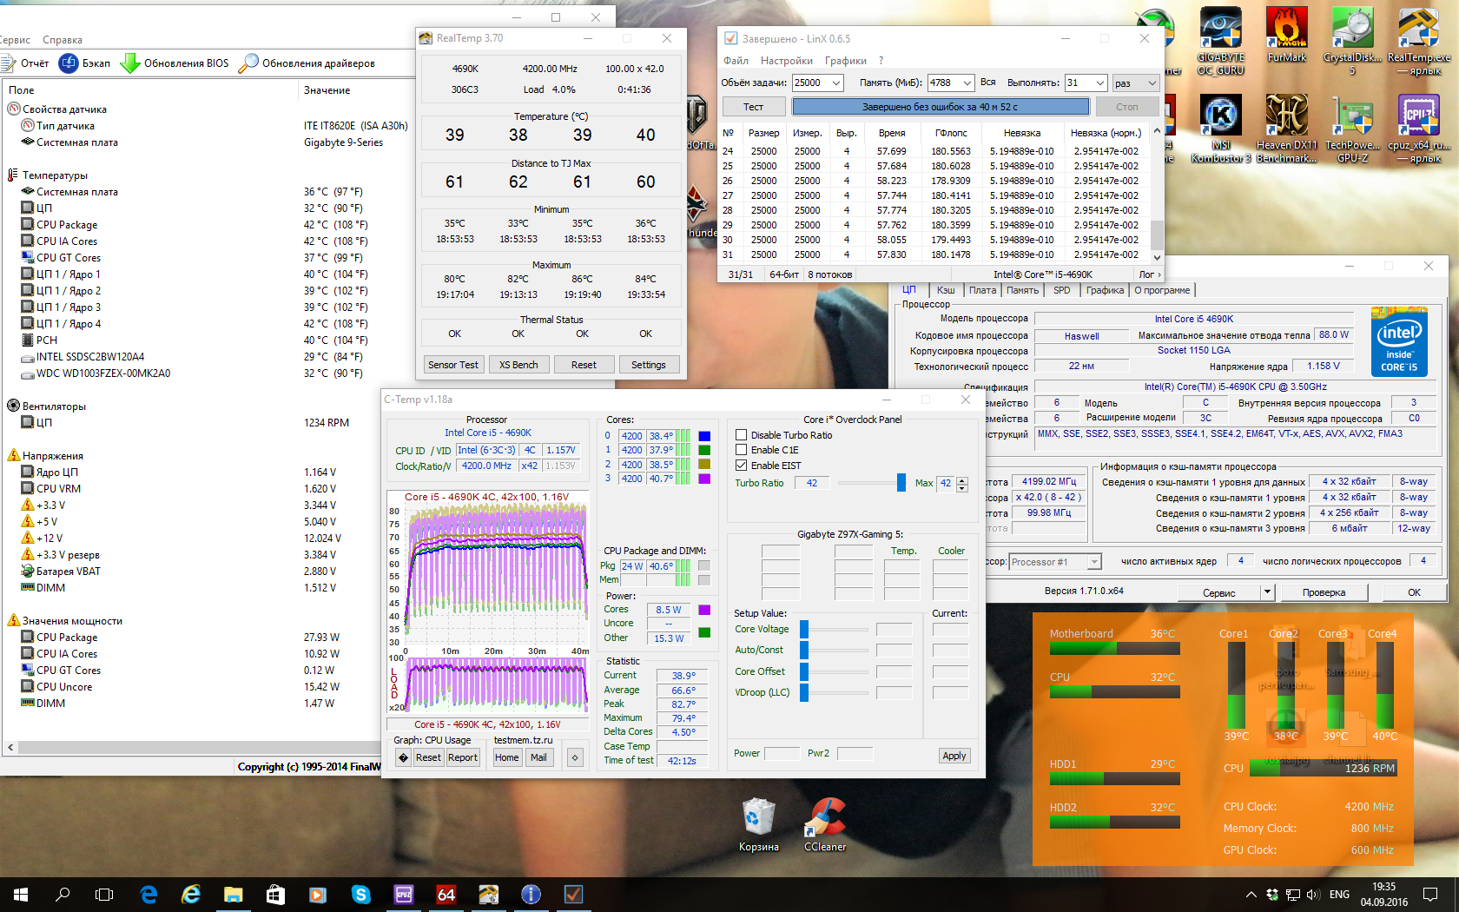1459x912 pixels.
Task: Click the Бэкап backup icon in AIDA64
Action: pyautogui.click(x=69, y=63)
